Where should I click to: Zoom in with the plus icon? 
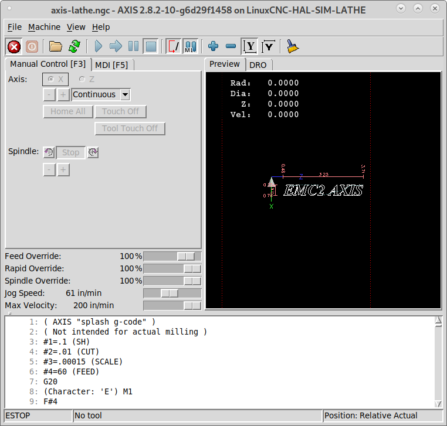[214, 46]
